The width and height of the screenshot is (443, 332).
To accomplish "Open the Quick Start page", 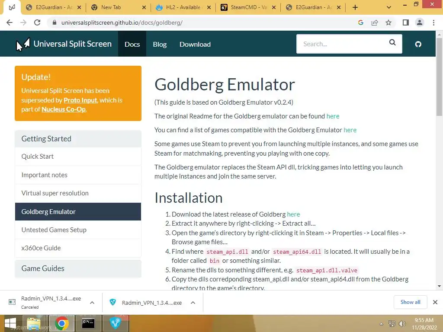I will coord(78,156).
